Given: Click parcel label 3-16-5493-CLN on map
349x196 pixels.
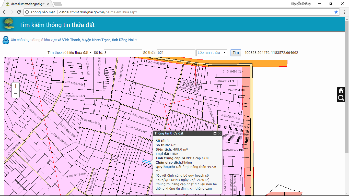Looking at the screenshot, I should click(x=224, y=81).
